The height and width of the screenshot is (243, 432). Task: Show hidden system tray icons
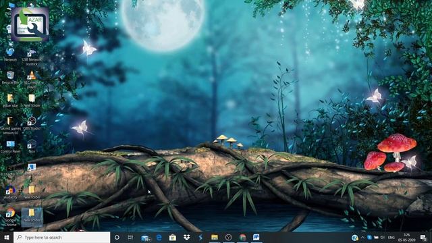point(362,238)
